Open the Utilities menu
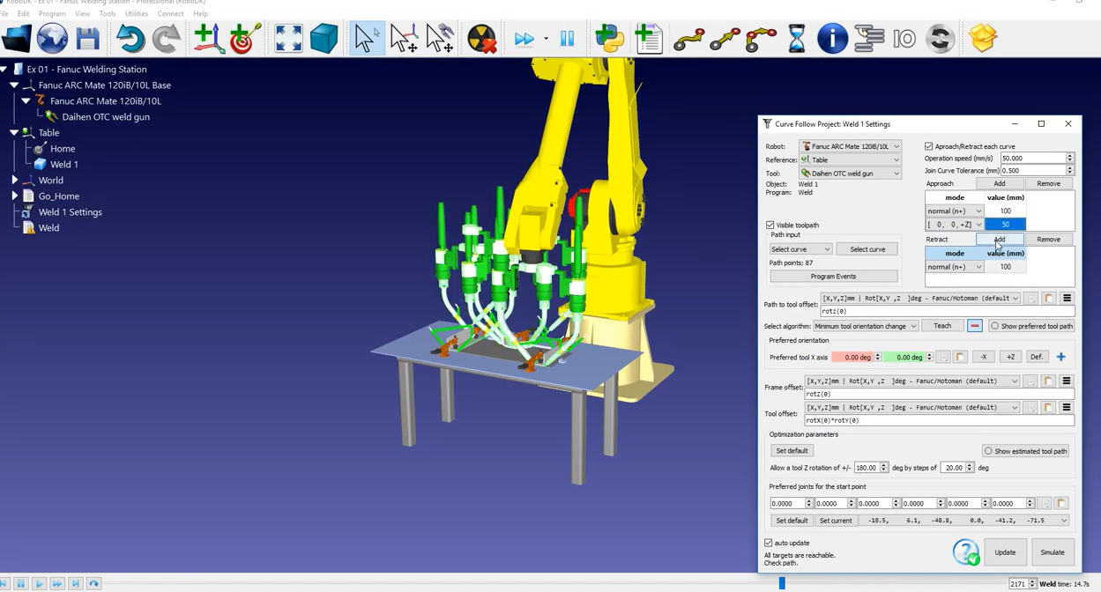This screenshot has width=1101, height=592. point(136,13)
